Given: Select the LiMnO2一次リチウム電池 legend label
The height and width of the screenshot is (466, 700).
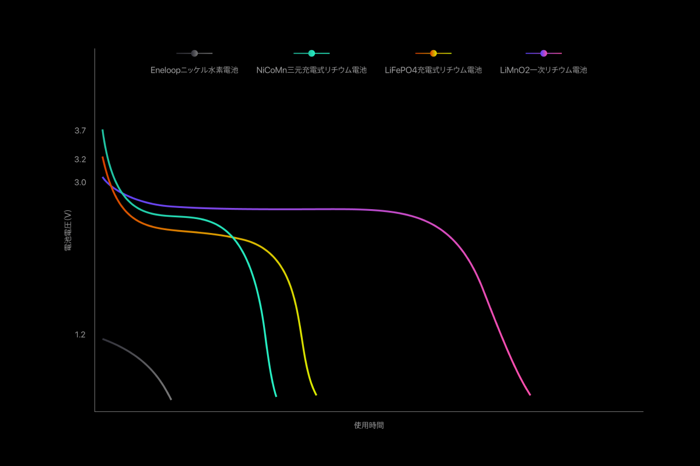Looking at the screenshot, I should [544, 70].
